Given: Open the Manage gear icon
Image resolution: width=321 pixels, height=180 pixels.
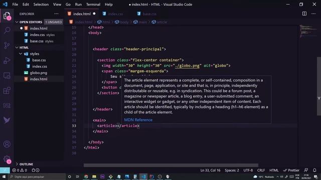Looking at the screenshot, I should click(x=7, y=159).
